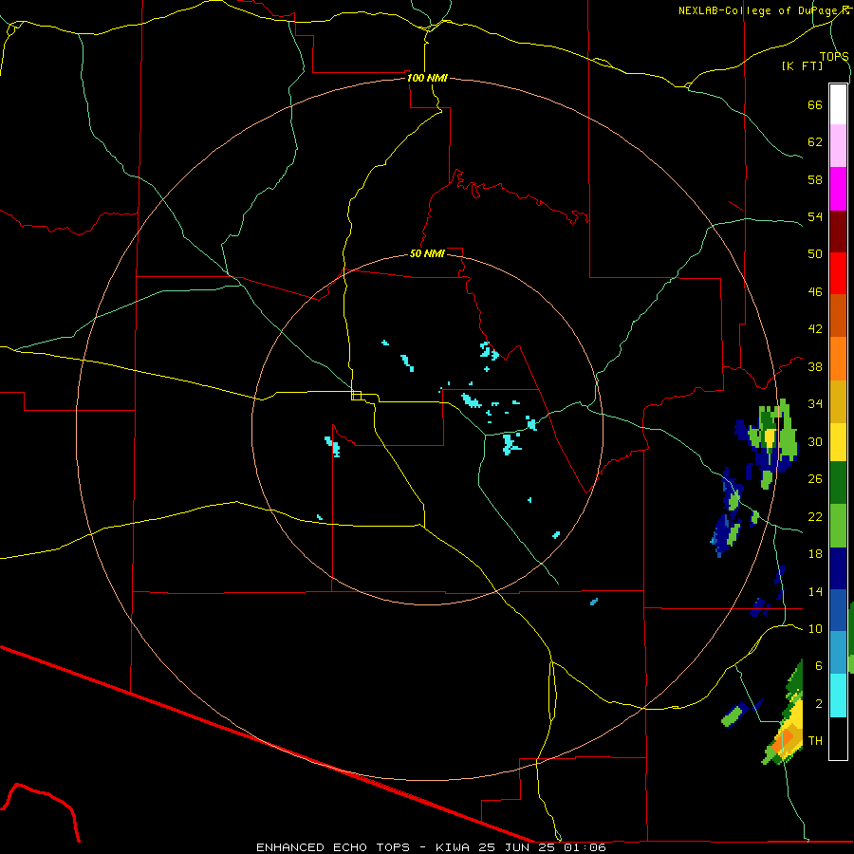The height and width of the screenshot is (854, 854).
Task: Click the ENHANCED ECHO TOPS title text
Action: [x=333, y=847]
